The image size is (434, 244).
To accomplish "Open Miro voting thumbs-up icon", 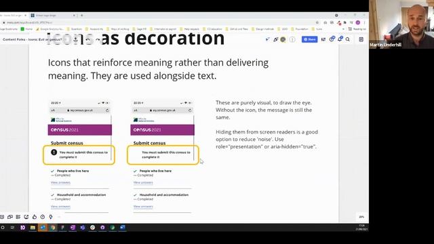I will point(35,217).
